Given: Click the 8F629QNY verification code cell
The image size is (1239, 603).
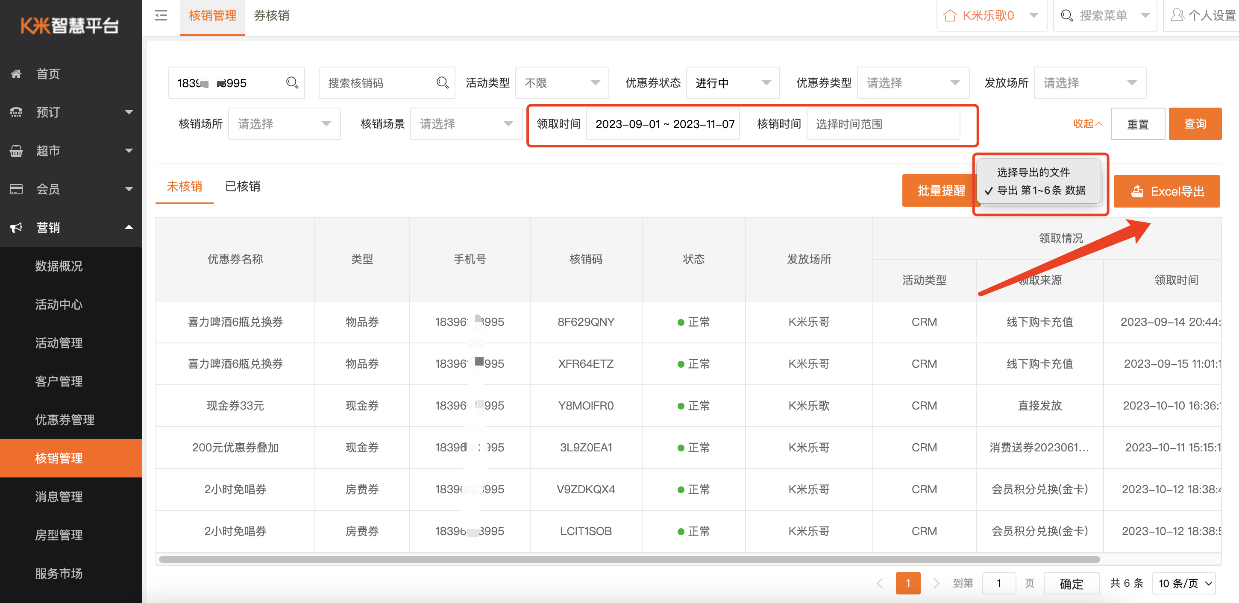Looking at the screenshot, I should click(x=586, y=322).
